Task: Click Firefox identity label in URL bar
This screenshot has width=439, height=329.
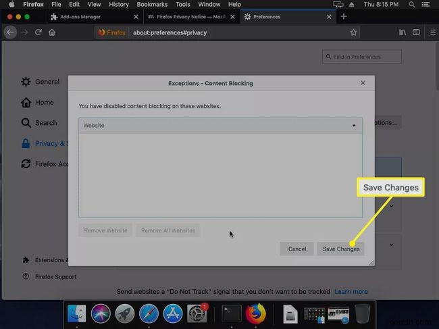Action: pyautogui.click(x=113, y=32)
